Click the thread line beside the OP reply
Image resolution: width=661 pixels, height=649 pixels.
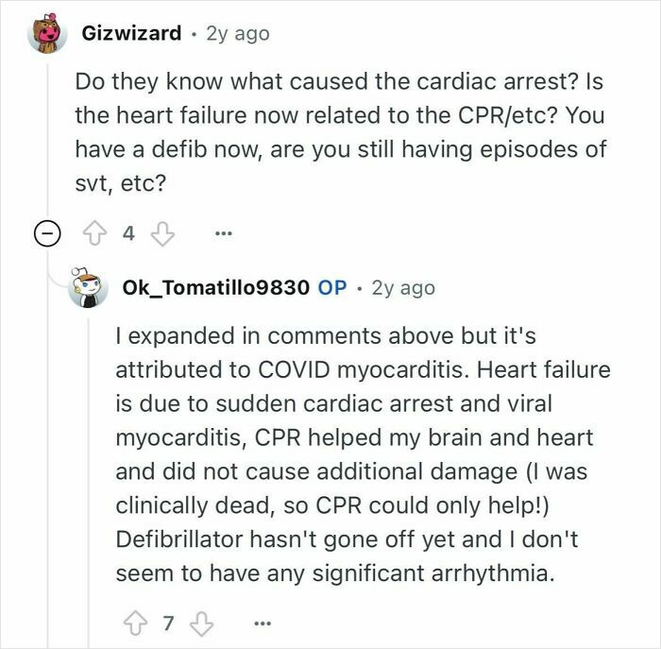pos(88,481)
